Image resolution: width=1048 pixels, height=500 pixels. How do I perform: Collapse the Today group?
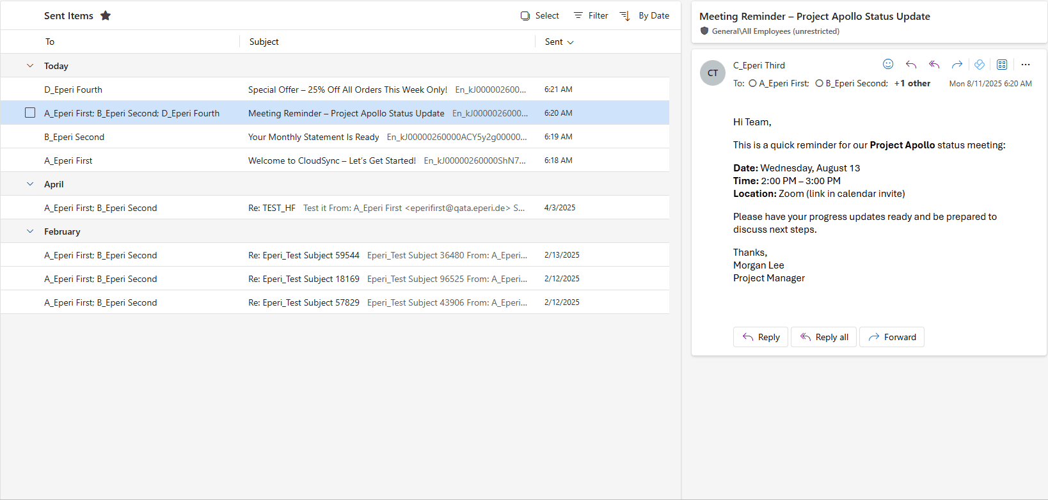coord(30,66)
